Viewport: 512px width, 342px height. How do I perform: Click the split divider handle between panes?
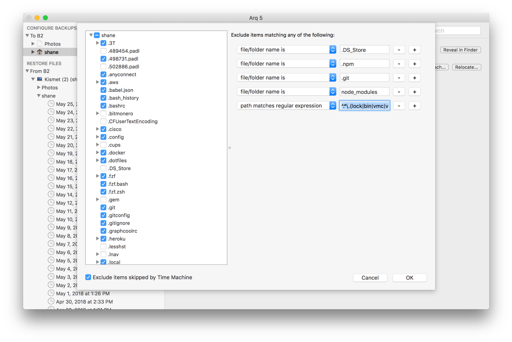230,148
